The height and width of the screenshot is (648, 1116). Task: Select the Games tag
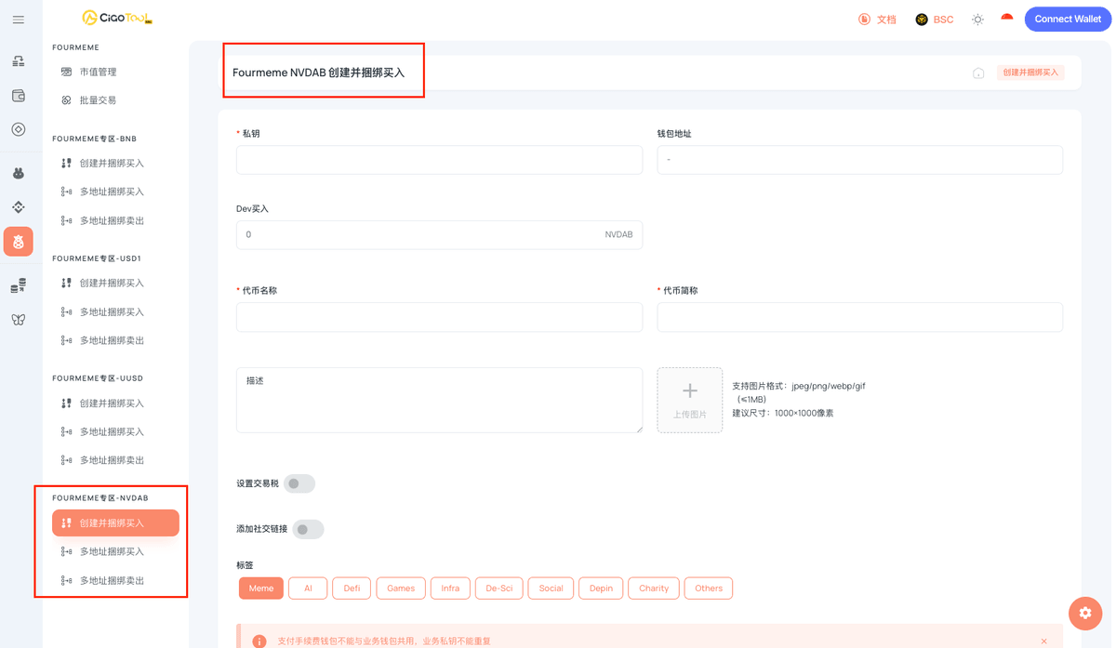click(401, 588)
